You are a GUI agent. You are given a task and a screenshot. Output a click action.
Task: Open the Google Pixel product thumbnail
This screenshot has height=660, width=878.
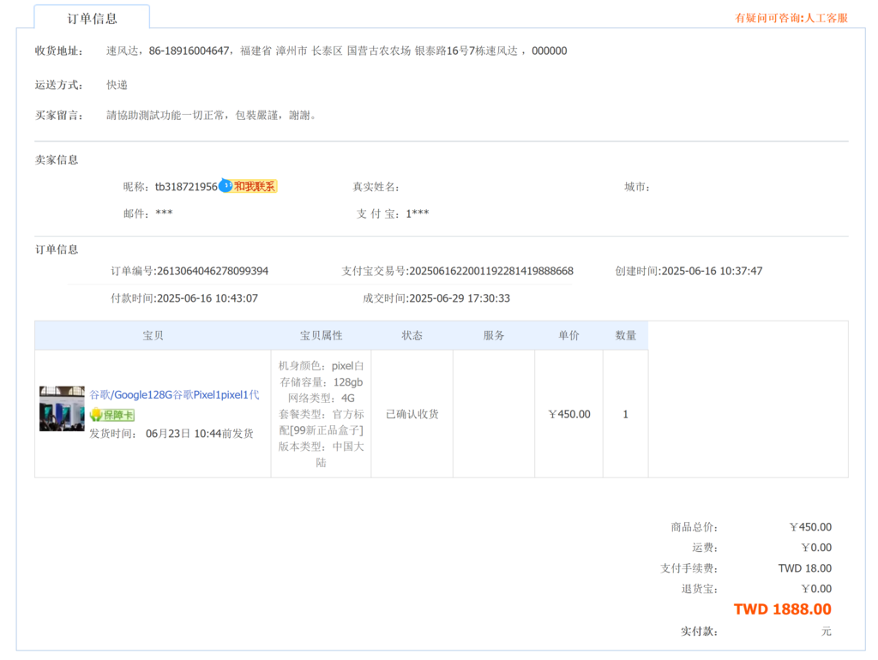tap(62, 409)
